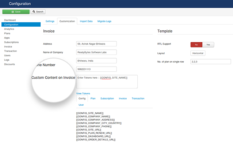Click token [[CONFIG_DASHBOARD_URL]]

coord(93,136)
